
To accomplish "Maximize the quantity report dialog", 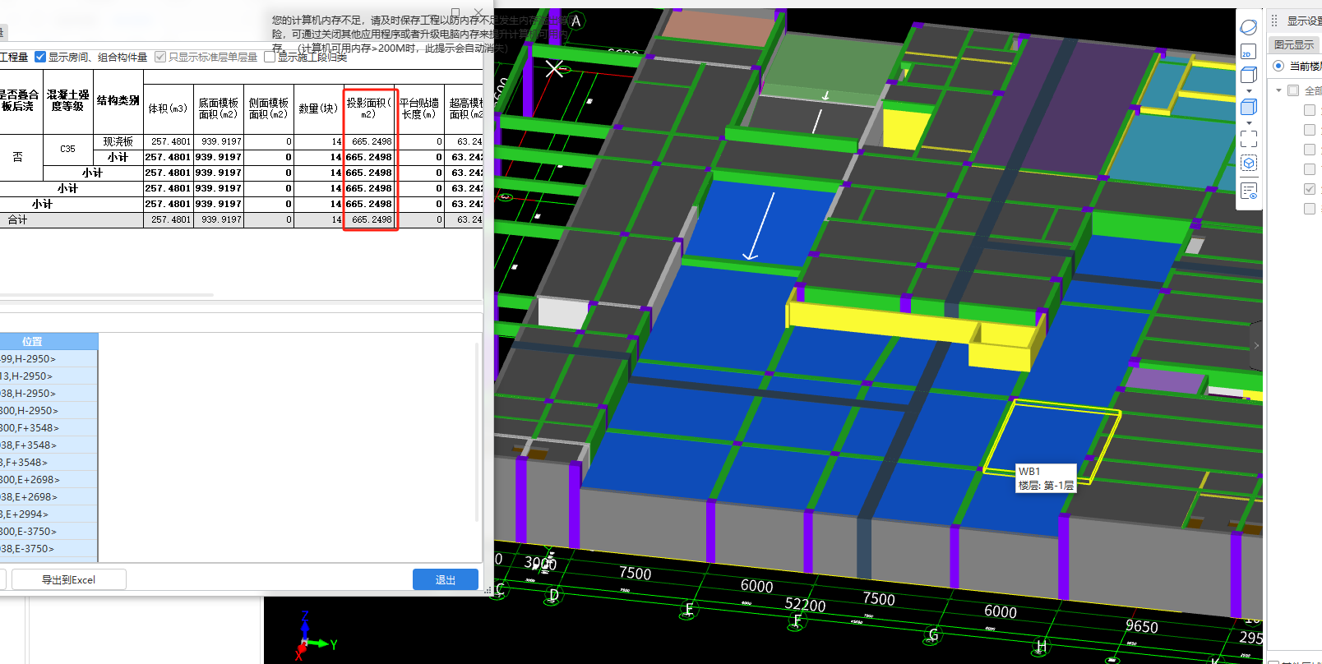I will click(455, 12).
